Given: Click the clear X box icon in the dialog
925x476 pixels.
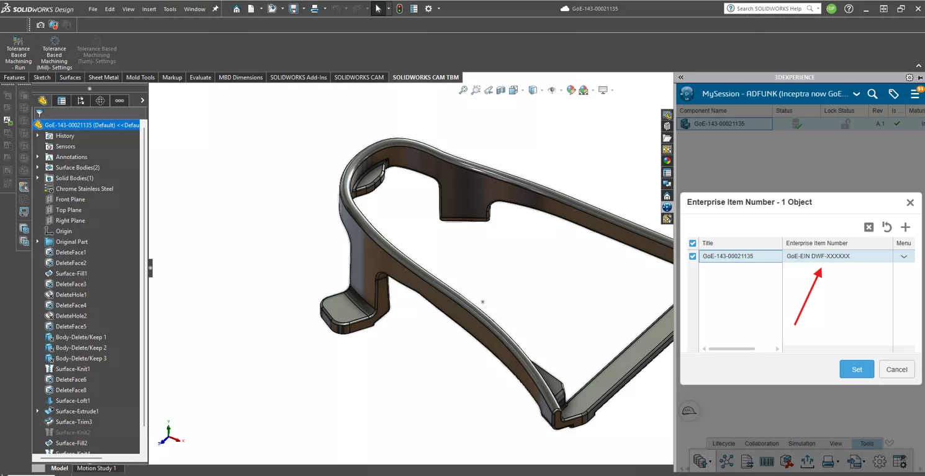Looking at the screenshot, I should pos(869,227).
